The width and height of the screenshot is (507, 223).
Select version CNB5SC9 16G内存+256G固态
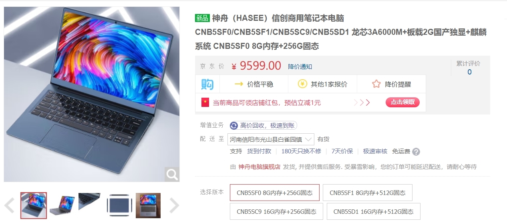tap(276, 211)
